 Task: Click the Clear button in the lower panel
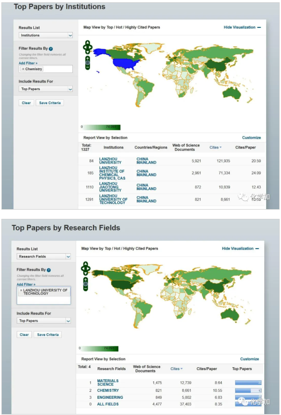click(25, 334)
